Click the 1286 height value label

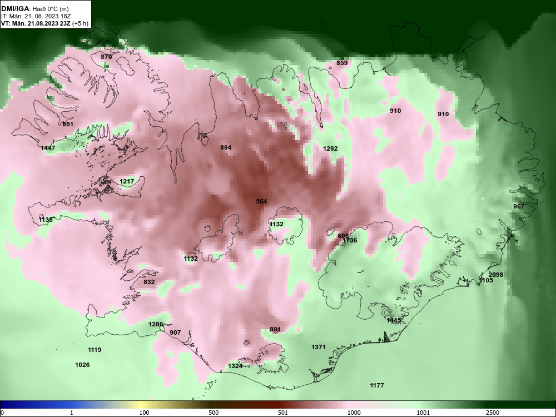pyautogui.click(x=155, y=325)
